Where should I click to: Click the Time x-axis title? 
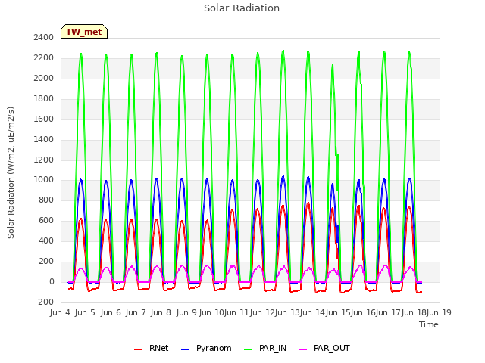coord(429,324)
